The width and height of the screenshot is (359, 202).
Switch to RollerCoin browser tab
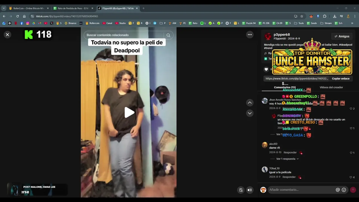click(x=29, y=8)
